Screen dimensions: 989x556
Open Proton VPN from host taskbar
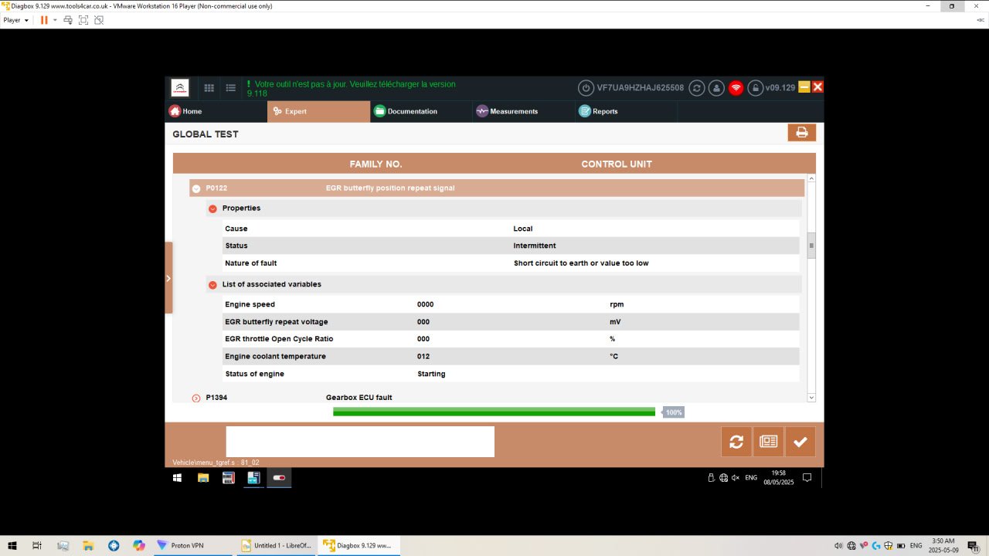[191, 545]
